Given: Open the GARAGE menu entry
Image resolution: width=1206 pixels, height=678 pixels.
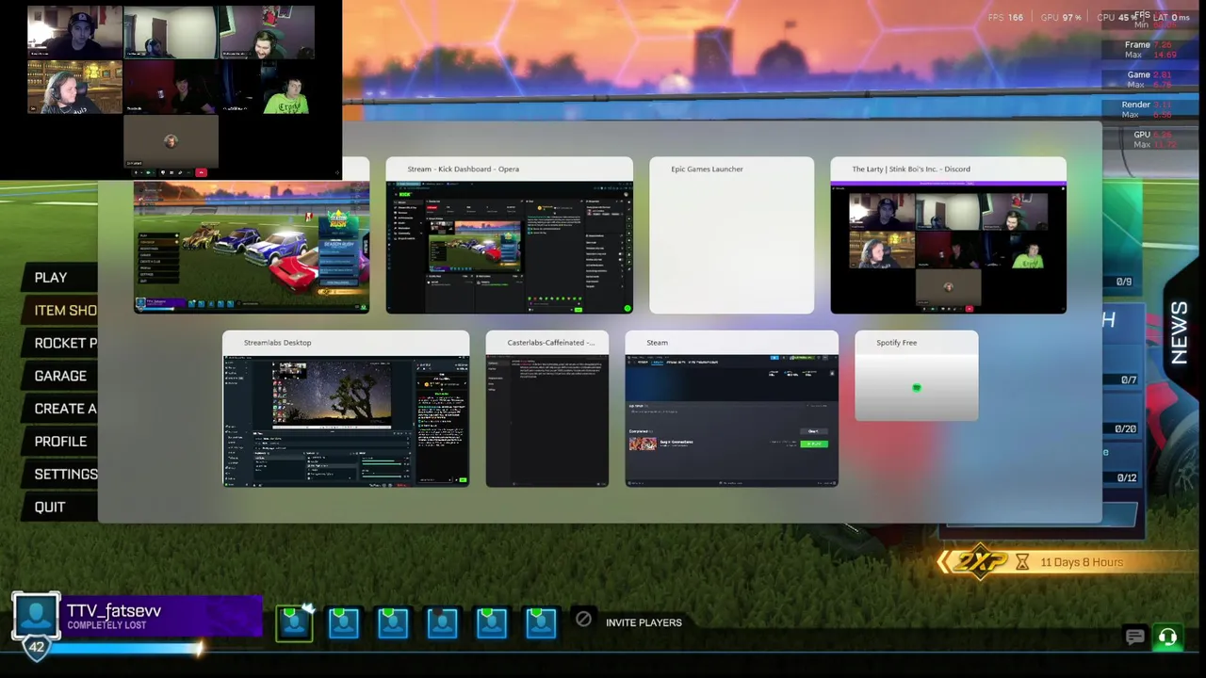Looking at the screenshot, I should [60, 376].
